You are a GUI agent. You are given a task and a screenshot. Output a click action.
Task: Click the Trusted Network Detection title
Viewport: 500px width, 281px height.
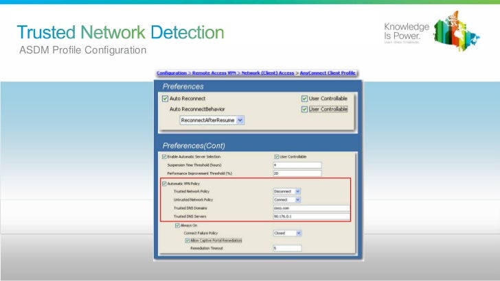(x=121, y=32)
